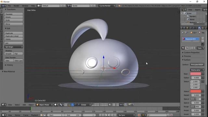Remove the selected material slot
This screenshot has height=117, width=208.
point(203,41)
